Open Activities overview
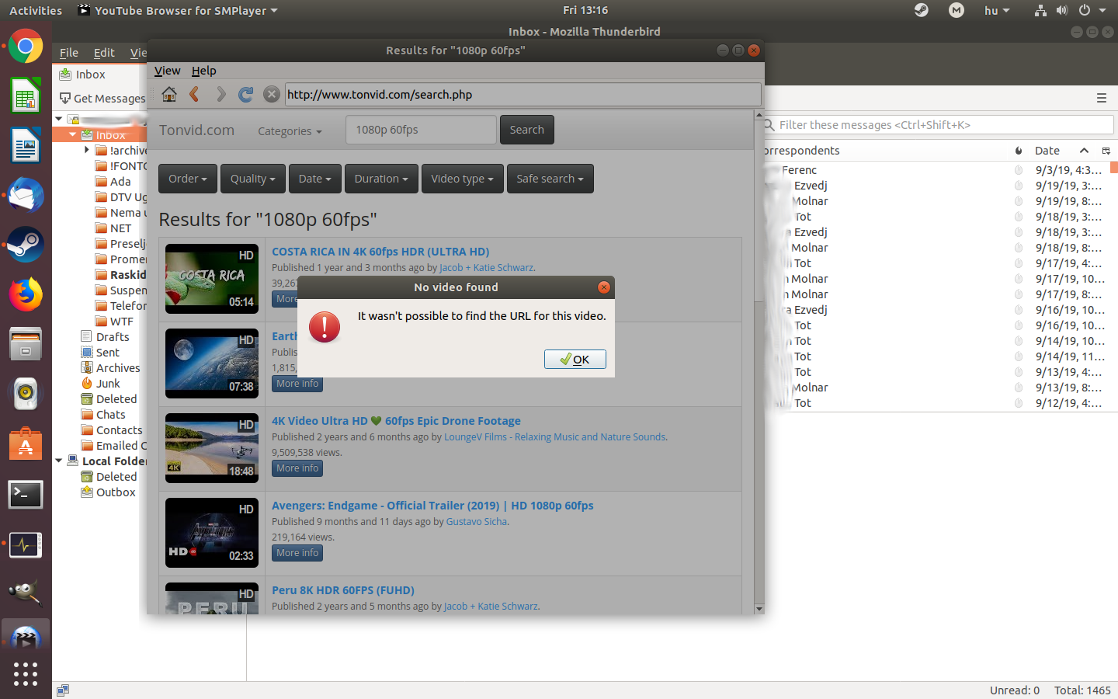 click(x=36, y=10)
